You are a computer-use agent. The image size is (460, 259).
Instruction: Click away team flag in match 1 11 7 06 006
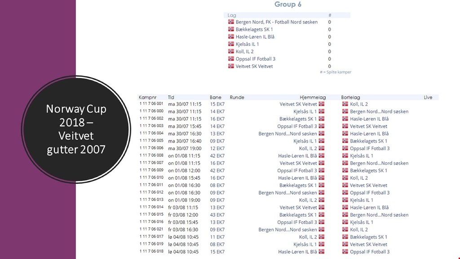[x=345, y=148]
